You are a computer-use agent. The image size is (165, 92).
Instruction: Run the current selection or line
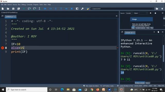tap(39, 9)
